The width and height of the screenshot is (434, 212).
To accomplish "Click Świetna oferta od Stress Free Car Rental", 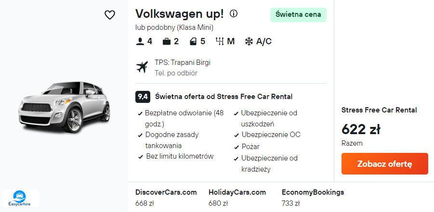I will (224, 96).
